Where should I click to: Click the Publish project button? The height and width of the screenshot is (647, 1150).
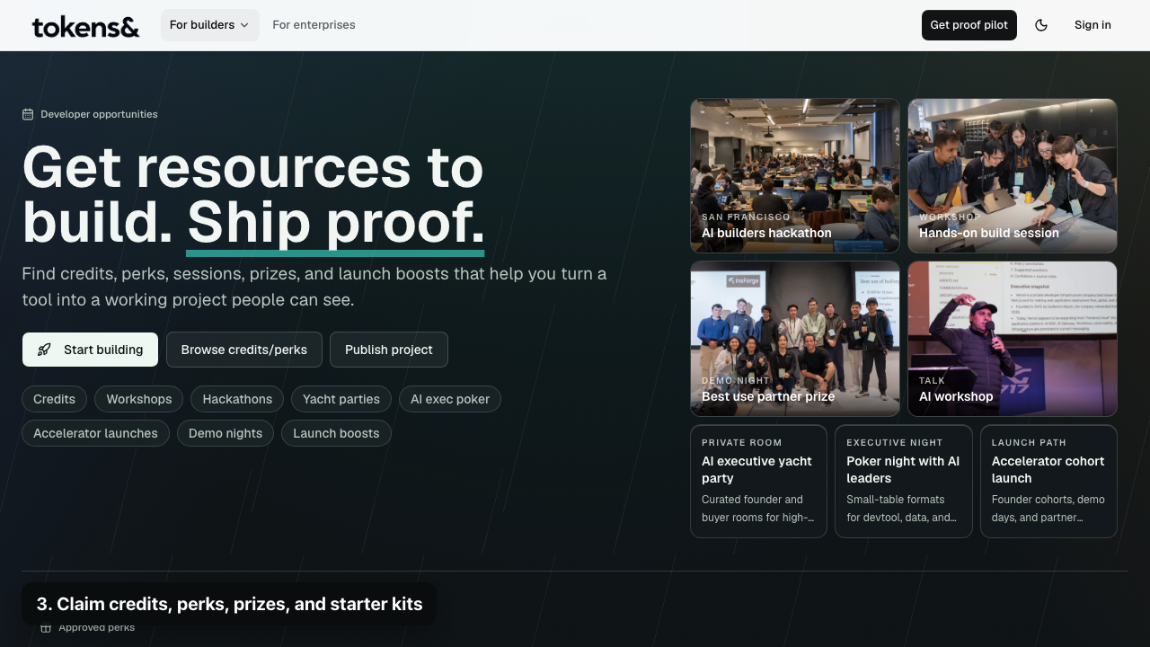tap(389, 350)
